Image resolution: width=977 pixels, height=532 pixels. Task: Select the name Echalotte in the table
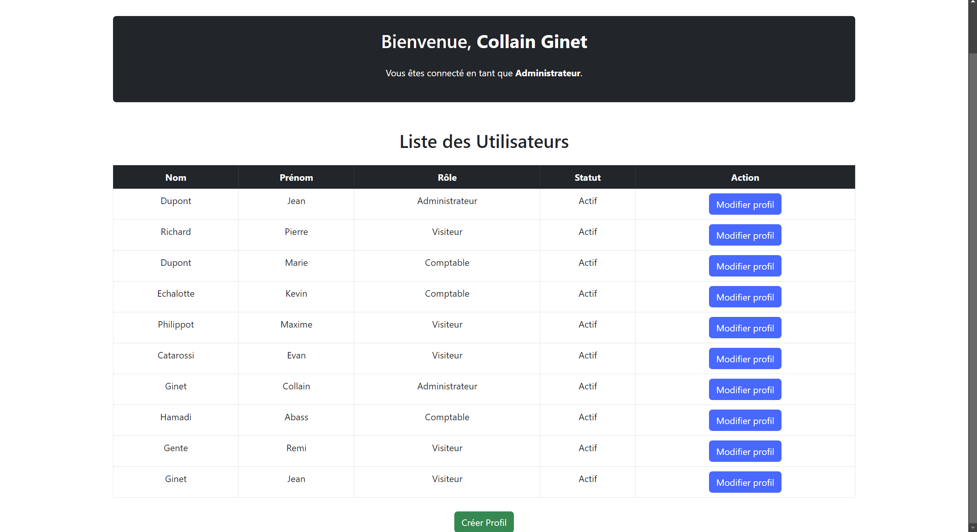(176, 294)
